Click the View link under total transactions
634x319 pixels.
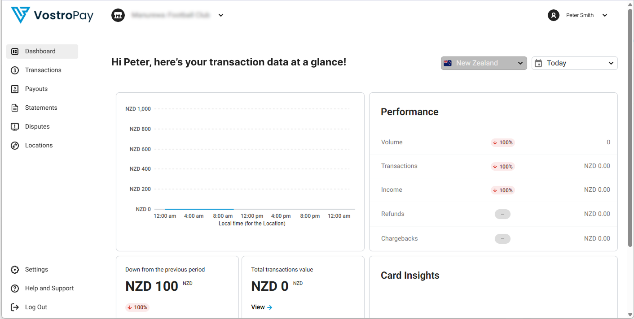[262, 307]
